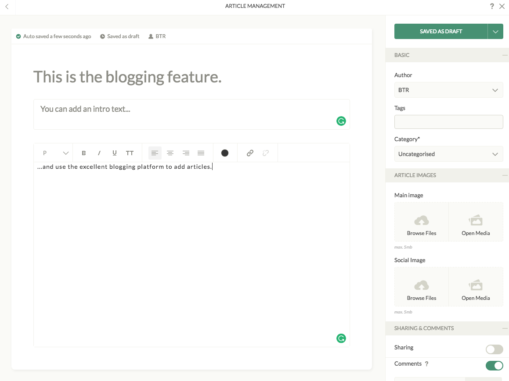Right align the article text
The height and width of the screenshot is (381, 509).
coord(186,153)
